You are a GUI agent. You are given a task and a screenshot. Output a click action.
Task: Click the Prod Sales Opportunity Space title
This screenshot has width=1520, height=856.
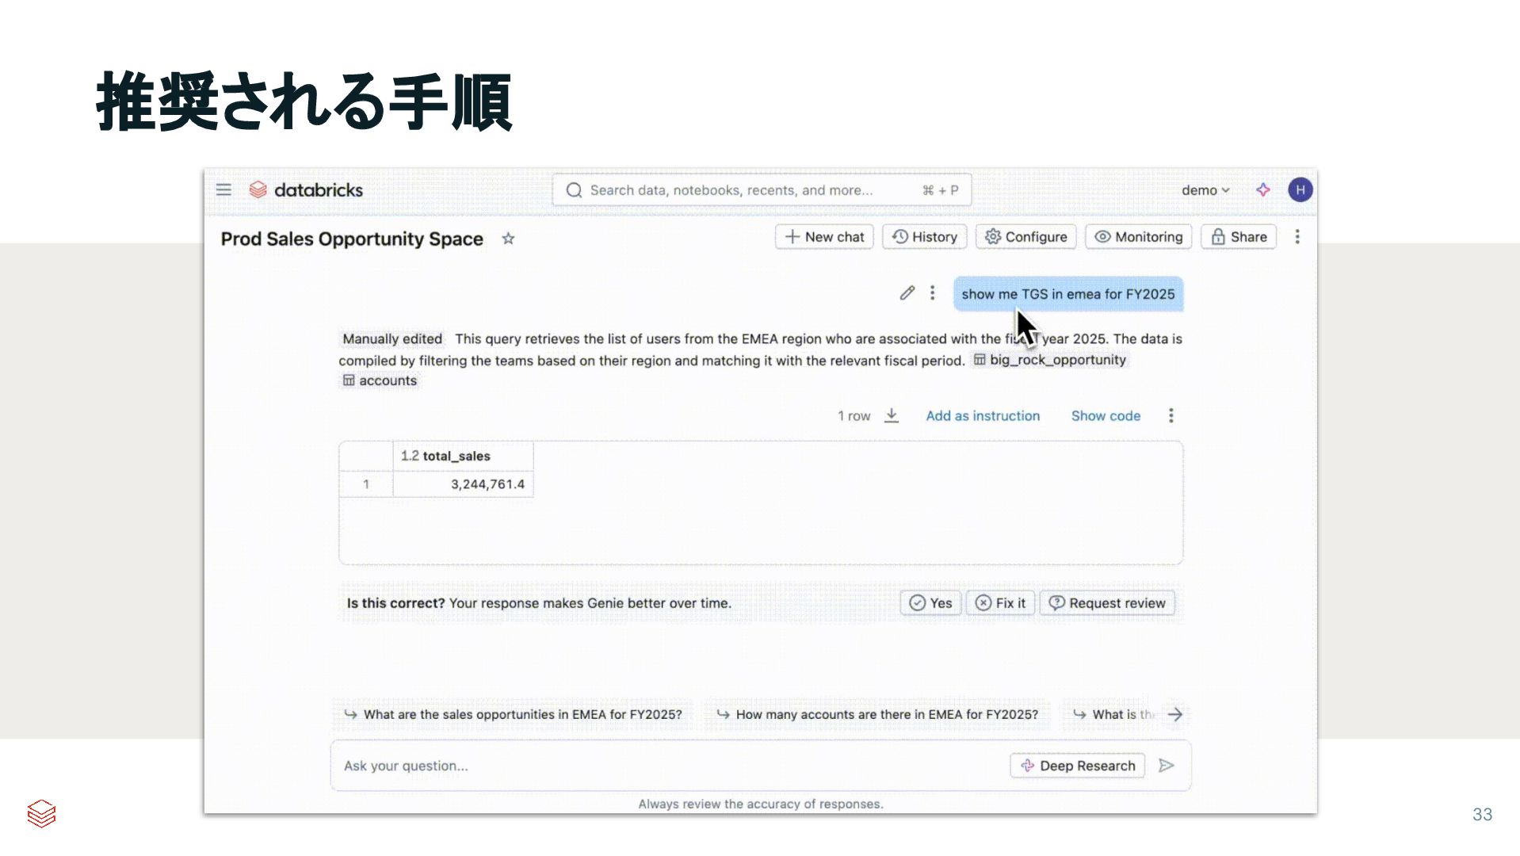pyautogui.click(x=352, y=239)
